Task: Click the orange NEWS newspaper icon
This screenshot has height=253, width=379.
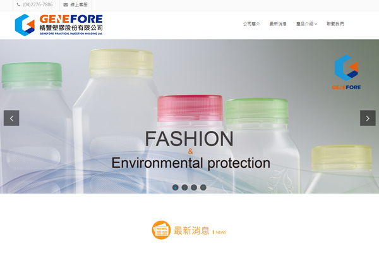Action: (x=161, y=230)
